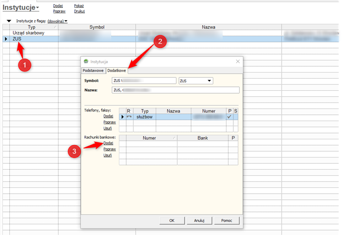Click Usuń under Rachunki bankowe
The height and width of the screenshot is (235, 343).
click(108, 155)
